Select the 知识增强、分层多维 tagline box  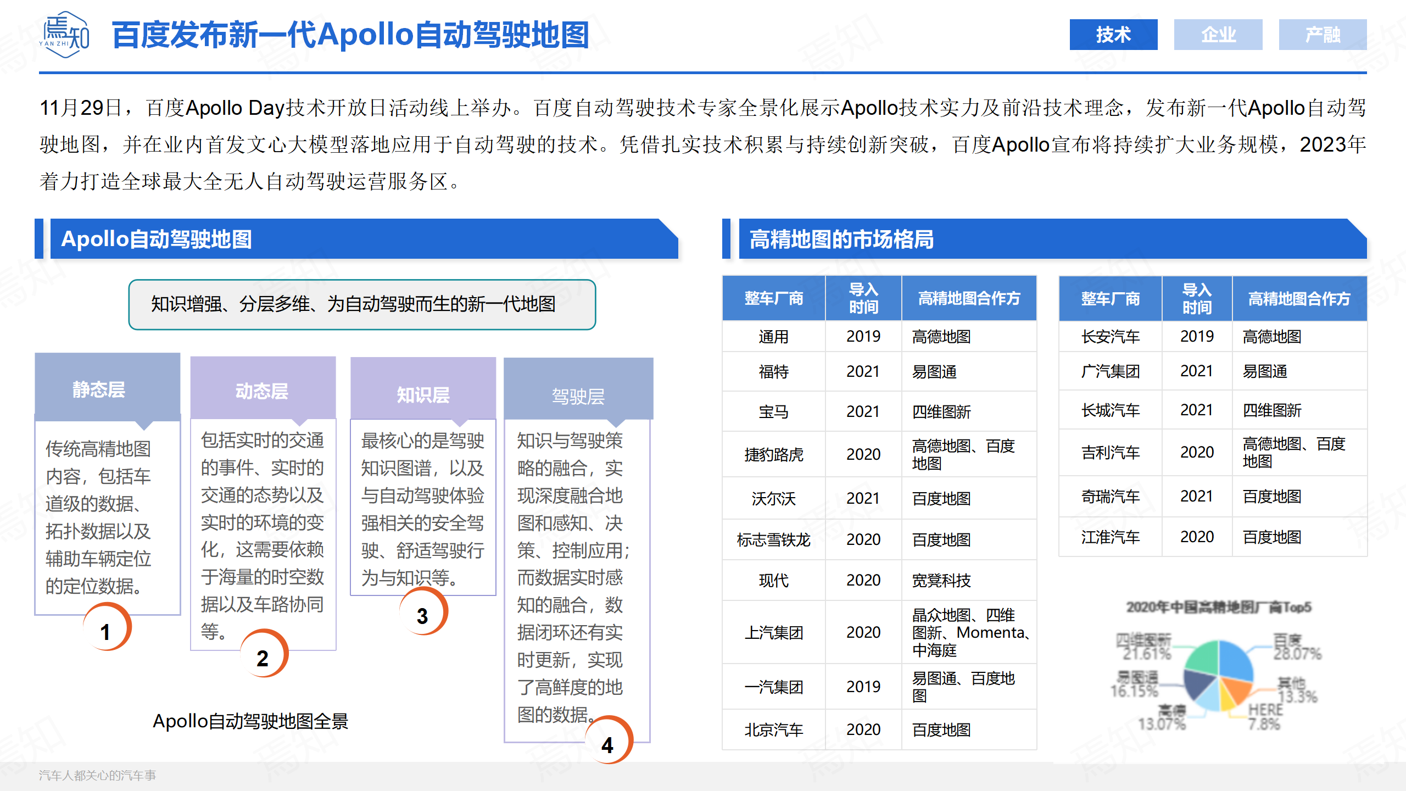point(362,304)
